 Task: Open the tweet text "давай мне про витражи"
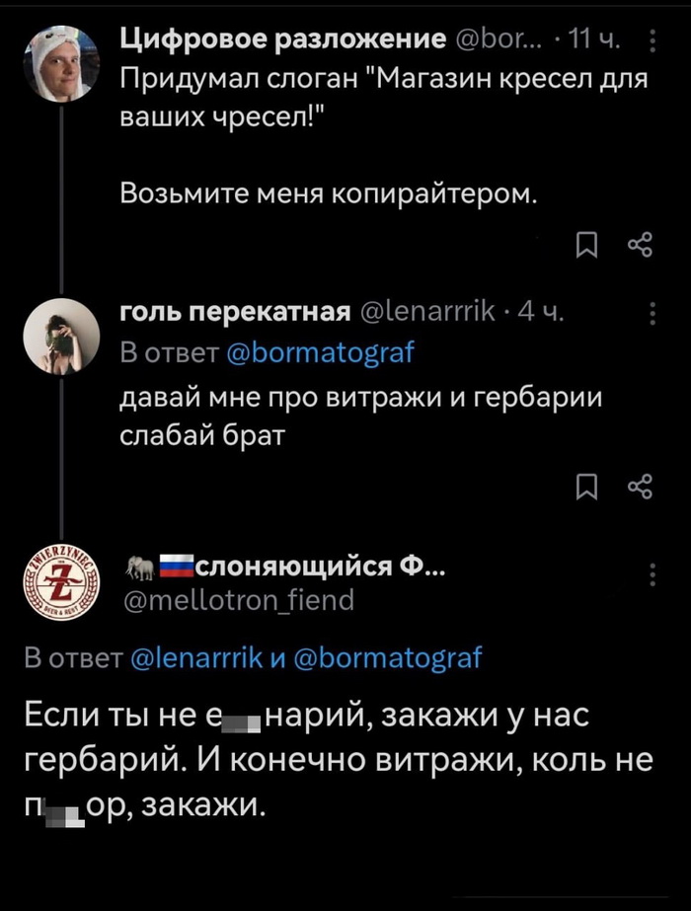pos(360,416)
